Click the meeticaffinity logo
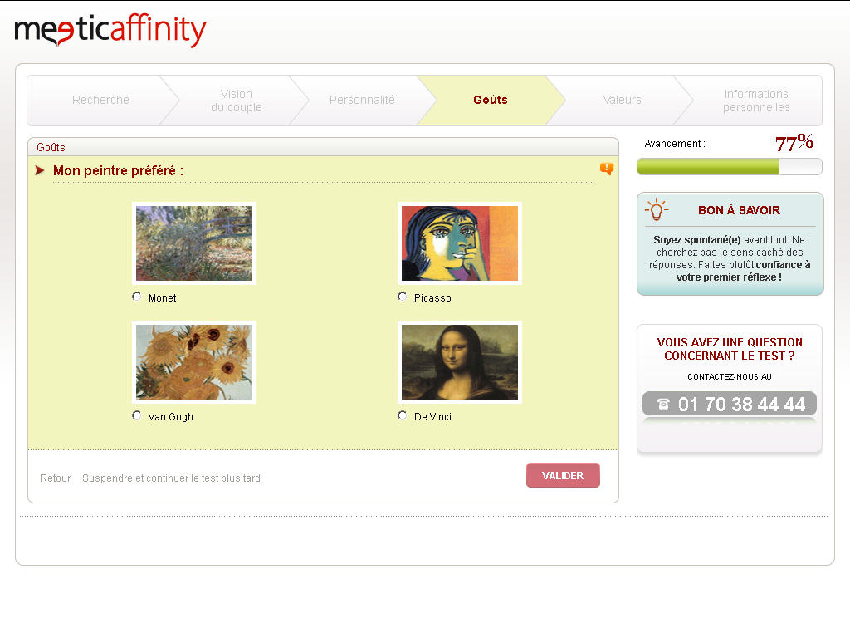 (x=110, y=31)
